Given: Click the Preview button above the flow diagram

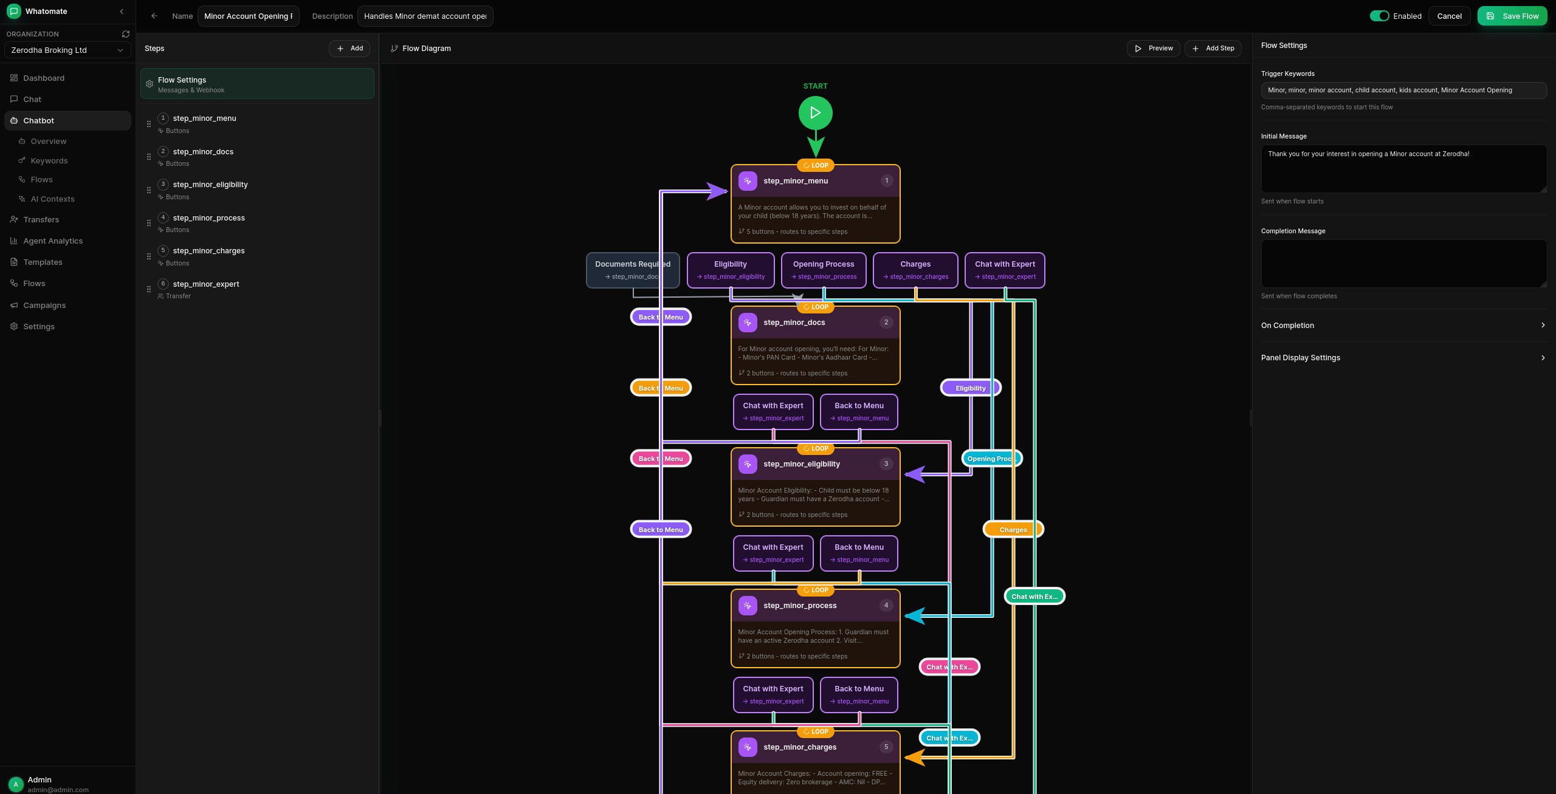Looking at the screenshot, I should (1153, 48).
